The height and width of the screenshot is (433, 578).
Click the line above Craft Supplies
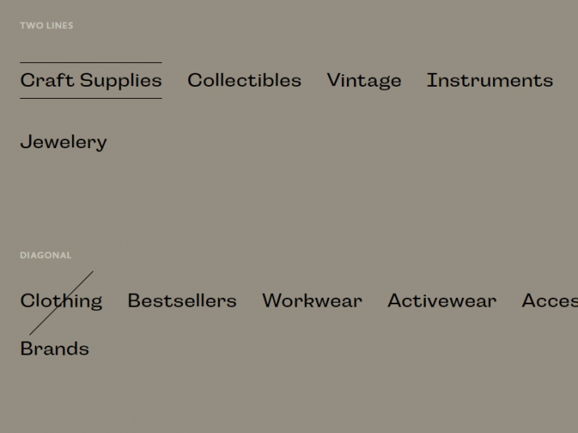(x=91, y=63)
